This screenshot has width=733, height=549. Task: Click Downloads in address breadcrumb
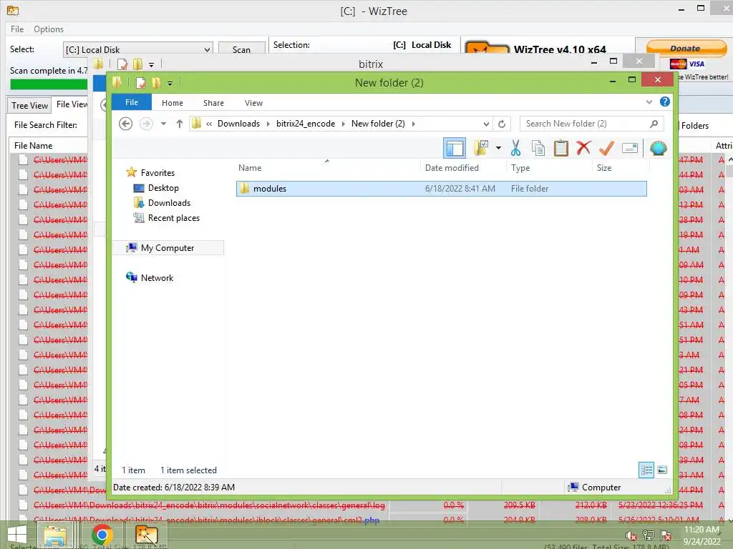(x=239, y=124)
